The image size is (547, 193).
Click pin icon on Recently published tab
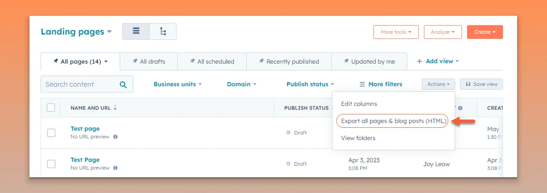tap(261, 61)
